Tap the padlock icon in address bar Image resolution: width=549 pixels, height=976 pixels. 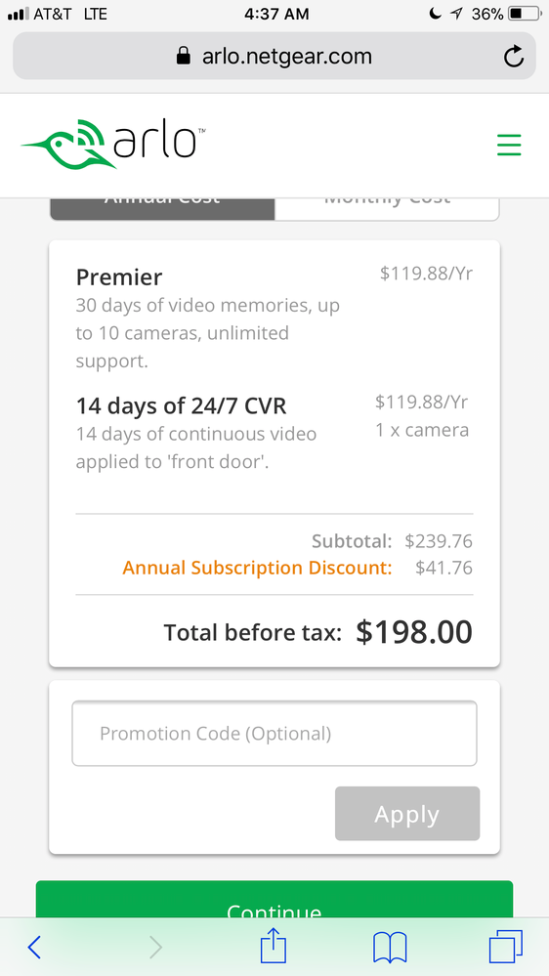[183, 56]
